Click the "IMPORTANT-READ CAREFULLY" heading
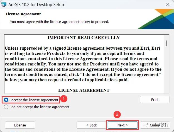Viewport: 174px width, 132px height. (x=84, y=38)
